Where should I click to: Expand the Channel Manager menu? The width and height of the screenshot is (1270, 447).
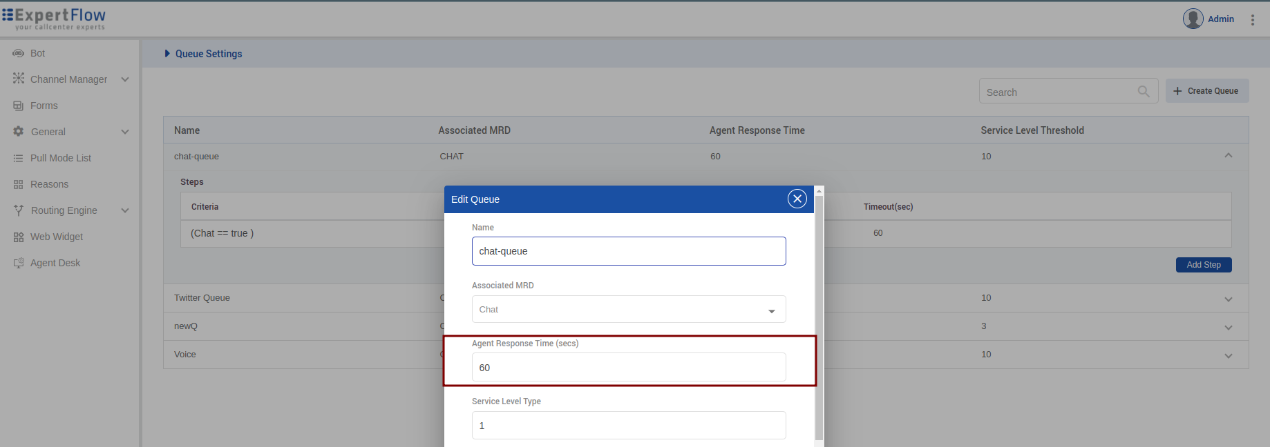125,79
